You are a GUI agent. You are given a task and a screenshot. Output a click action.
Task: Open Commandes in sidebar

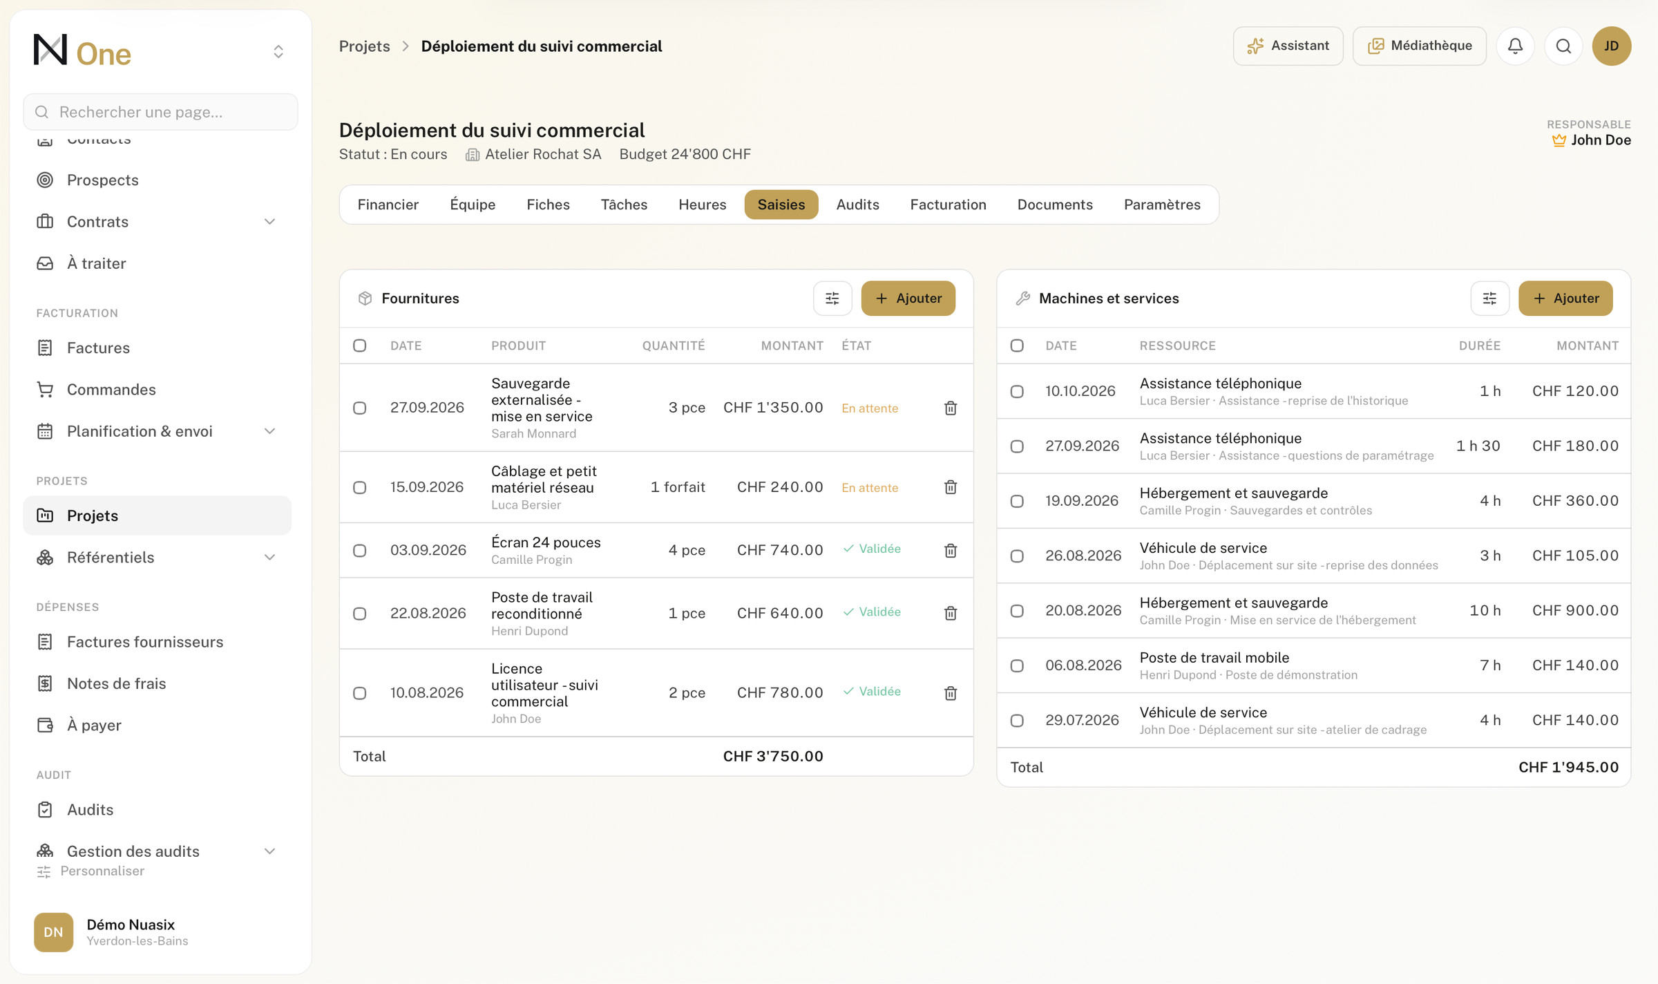click(x=158, y=390)
